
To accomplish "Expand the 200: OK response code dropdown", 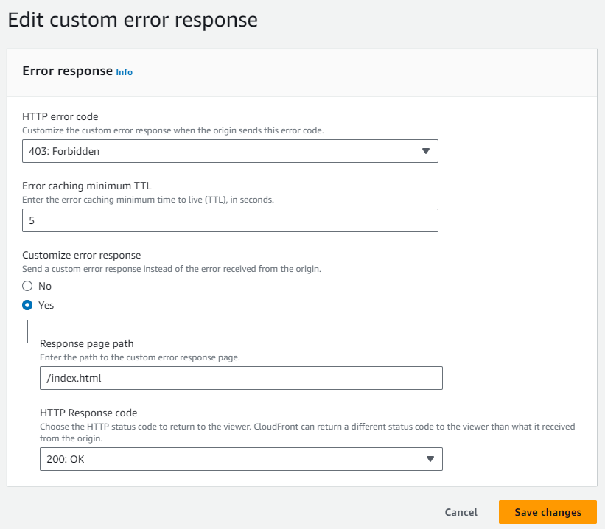I will 241,459.
